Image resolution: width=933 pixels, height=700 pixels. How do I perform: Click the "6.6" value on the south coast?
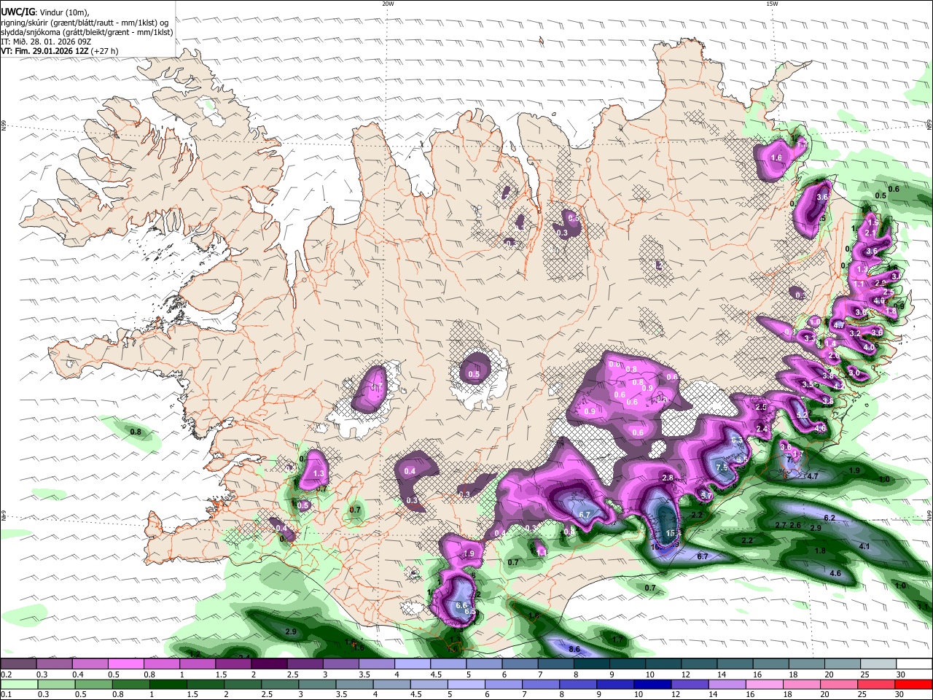pyautogui.click(x=461, y=605)
